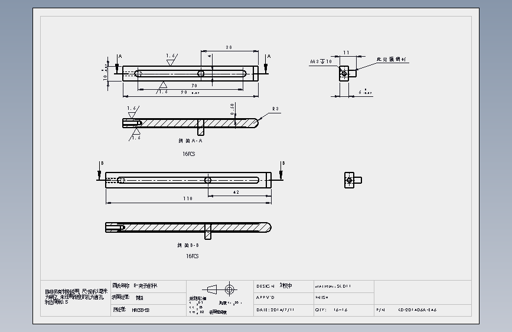Select the 16PCS note under section A-A
This screenshot has width=512, height=332.
coord(189,154)
